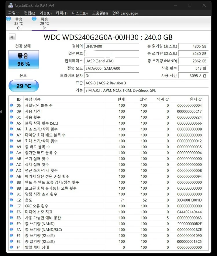Click status dot for A9 총 배드 블록 수
This screenshot has width=217, height=256.
[x=11, y=147]
